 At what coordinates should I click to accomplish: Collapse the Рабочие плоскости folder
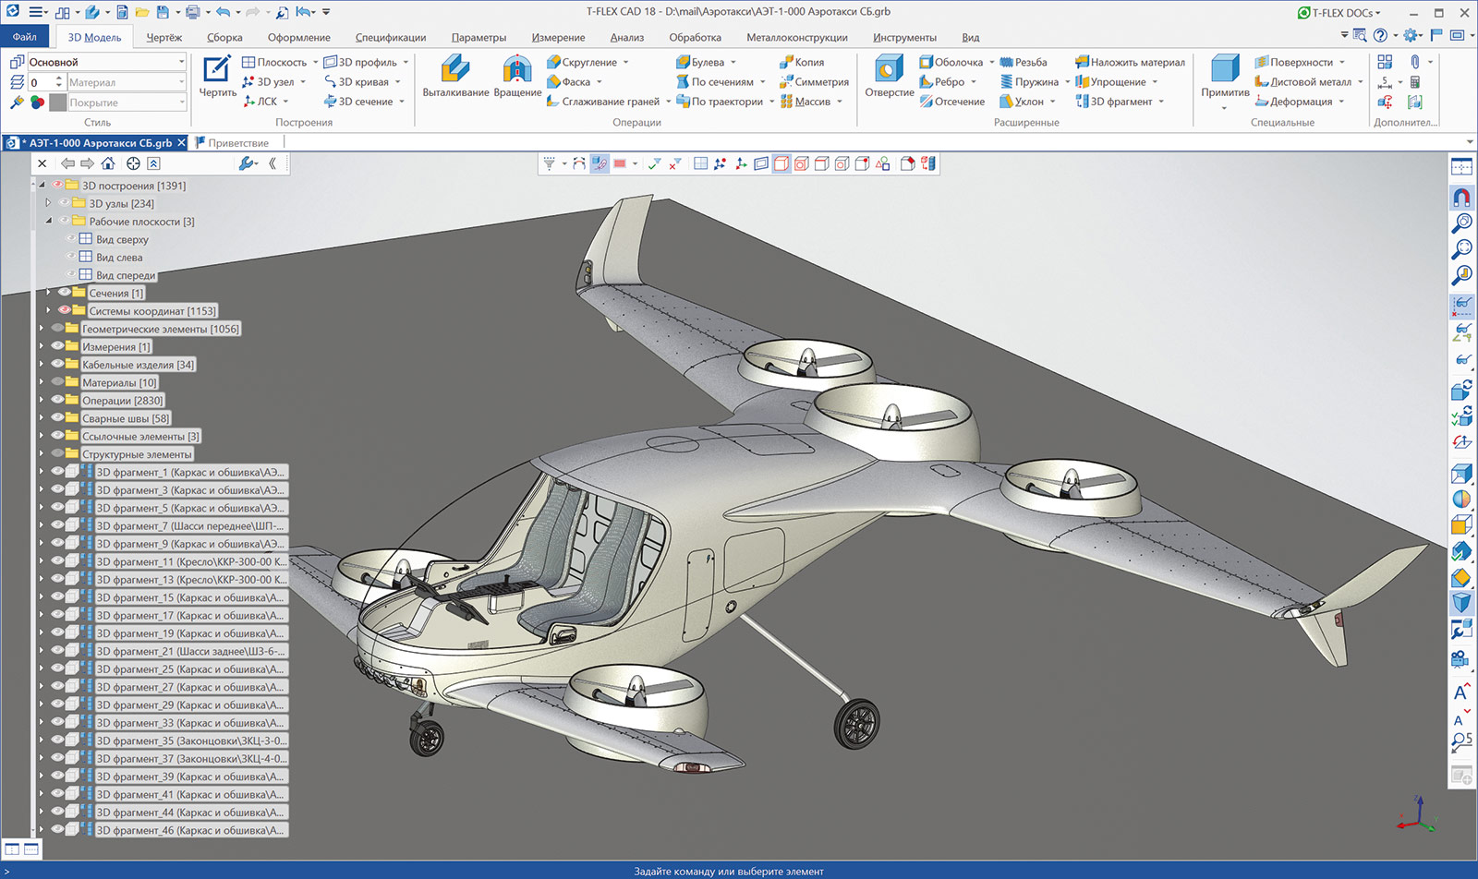49,221
